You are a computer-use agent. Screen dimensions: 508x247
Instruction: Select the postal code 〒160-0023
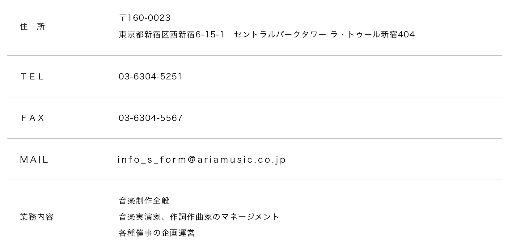pos(145,18)
